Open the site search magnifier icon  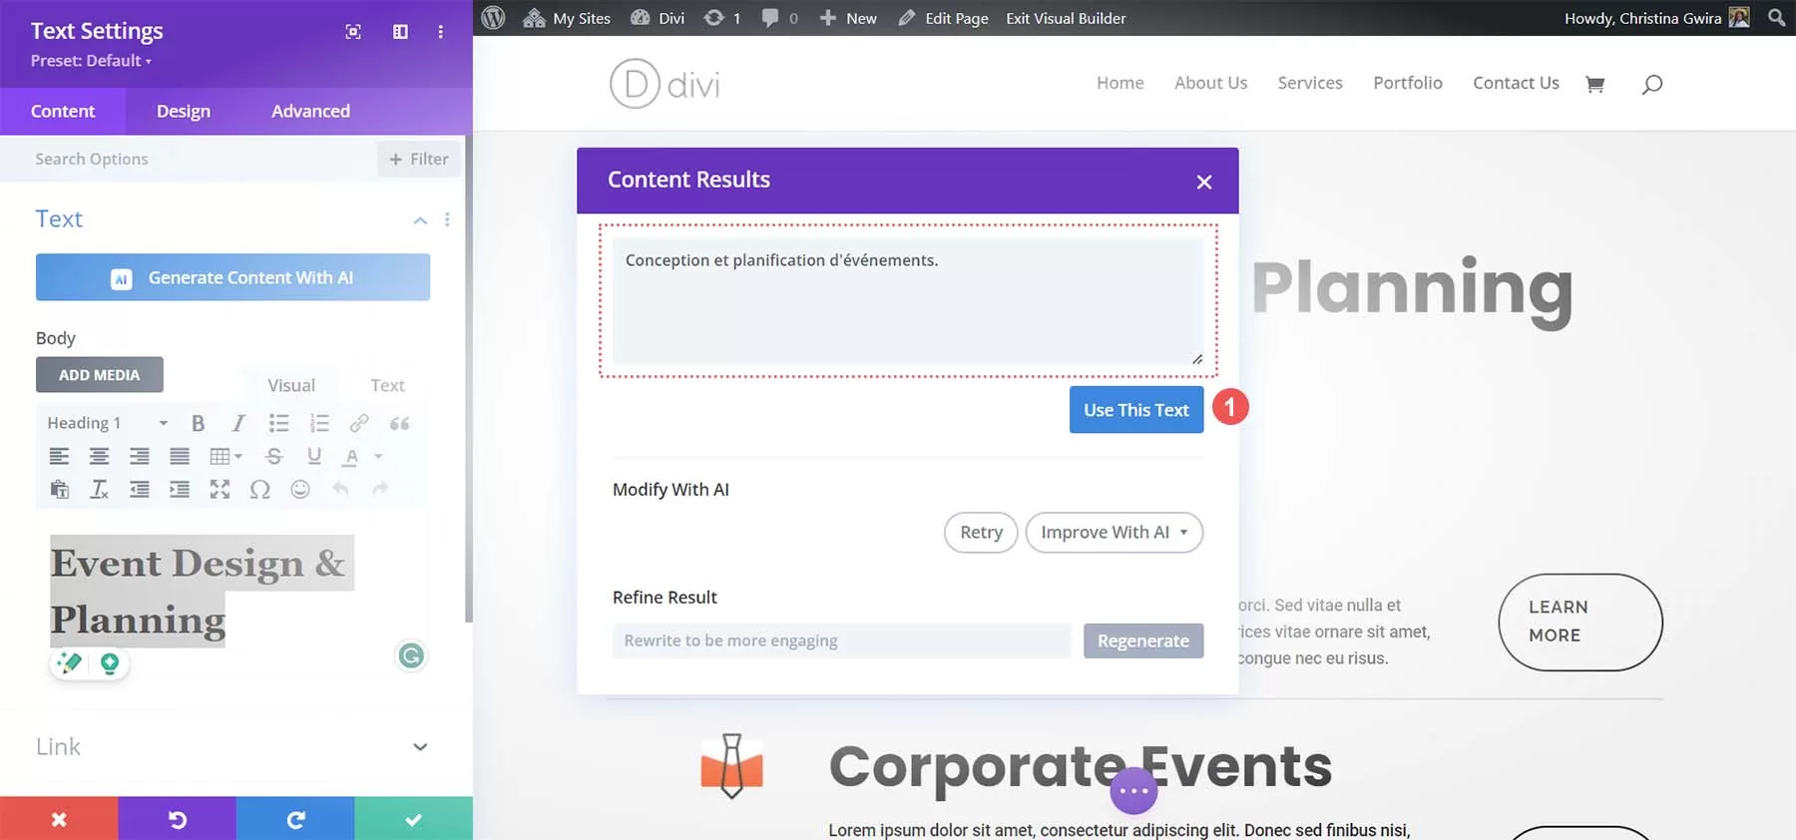tap(1652, 84)
